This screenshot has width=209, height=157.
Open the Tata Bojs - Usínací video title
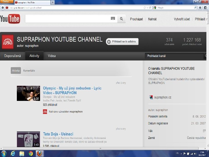click(58, 134)
